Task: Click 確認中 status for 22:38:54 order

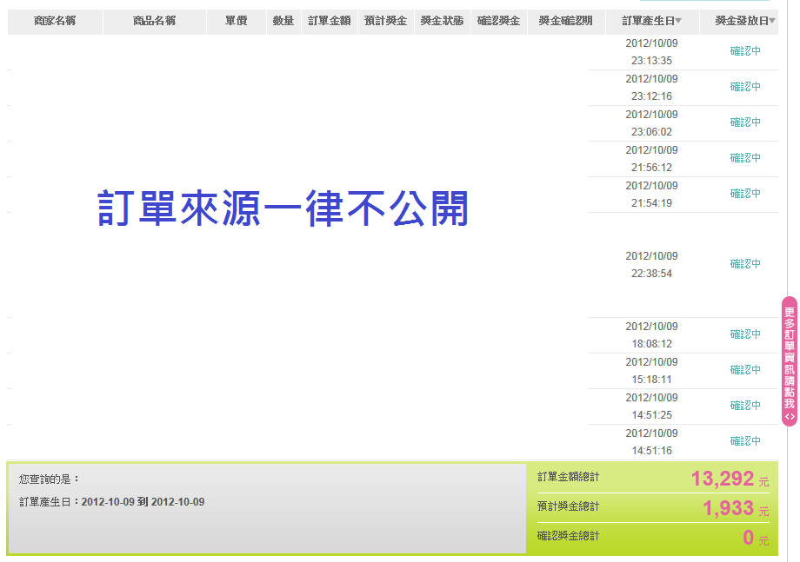Action: click(x=745, y=264)
